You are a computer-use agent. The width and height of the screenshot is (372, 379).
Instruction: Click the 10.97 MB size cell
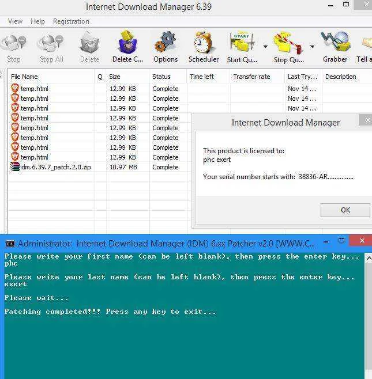[123, 167]
